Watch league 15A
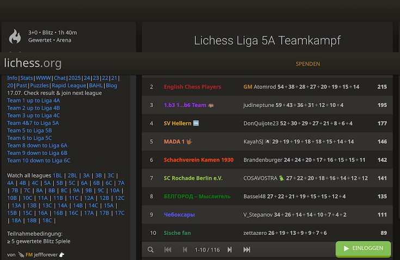Screen dimensions: 400x260 point(109,206)
